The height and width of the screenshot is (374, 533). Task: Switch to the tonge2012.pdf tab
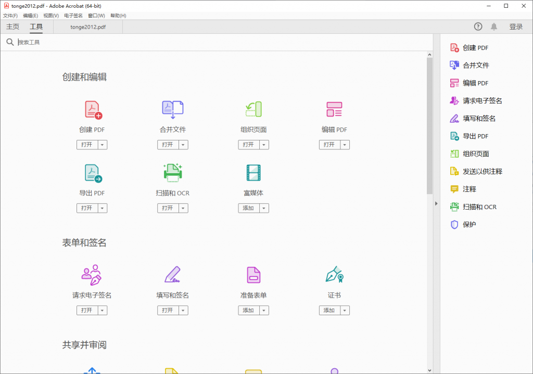[x=87, y=27]
